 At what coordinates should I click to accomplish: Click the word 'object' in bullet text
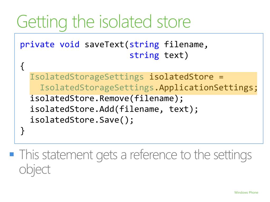[35, 169]
